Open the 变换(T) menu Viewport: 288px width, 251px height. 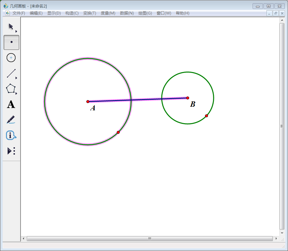[x=90, y=13]
